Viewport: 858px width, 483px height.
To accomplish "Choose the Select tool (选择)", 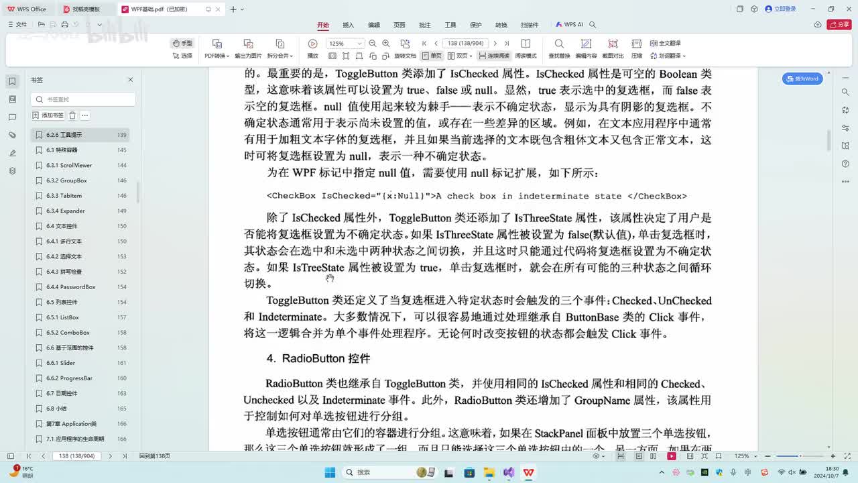I will (182, 56).
